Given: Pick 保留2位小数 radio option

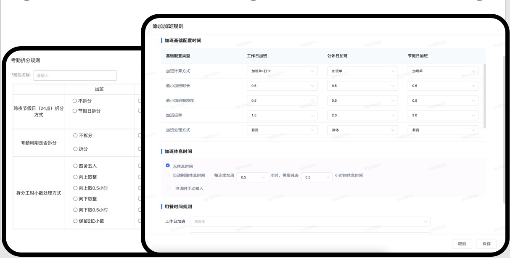Looking at the screenshot, I should pyautogui.click(x=75, y=221).
